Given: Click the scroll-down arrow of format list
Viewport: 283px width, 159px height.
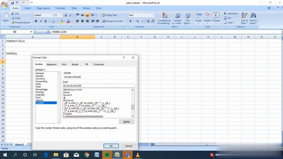Looking at the screenshot, I should (133, 116).
